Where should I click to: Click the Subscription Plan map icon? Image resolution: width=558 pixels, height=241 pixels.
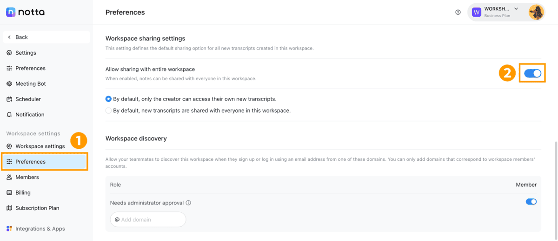click(9, 208)
